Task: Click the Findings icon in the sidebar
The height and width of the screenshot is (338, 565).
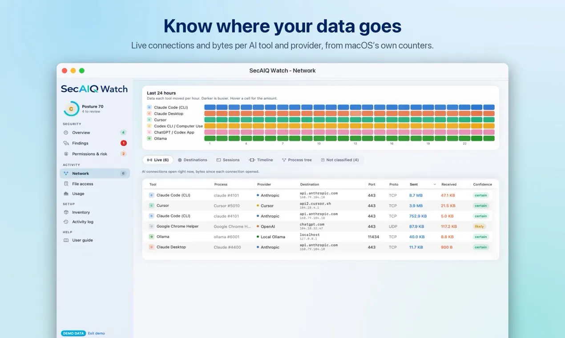Action: [x=66, y=143]
